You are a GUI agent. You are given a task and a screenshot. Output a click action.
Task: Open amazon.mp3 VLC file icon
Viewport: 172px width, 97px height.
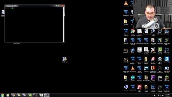point(126,4)
